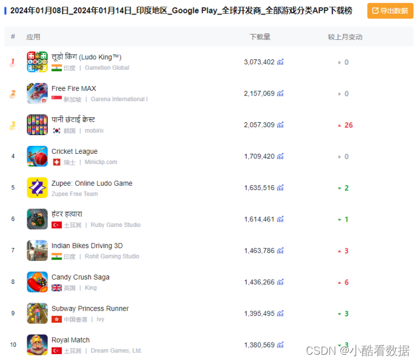419x362 pixels.
Task: Open the Candy Crush Saga icon
Action: click(37, 282)
